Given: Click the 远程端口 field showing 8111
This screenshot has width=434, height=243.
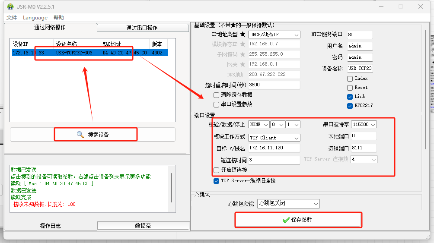Looking at the screenshot, I should pyautogui.click(x=364, y=148).
